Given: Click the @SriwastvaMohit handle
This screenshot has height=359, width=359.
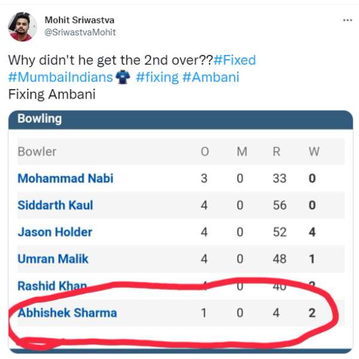Looking at the screenshot, I should (x=80, y=32).
